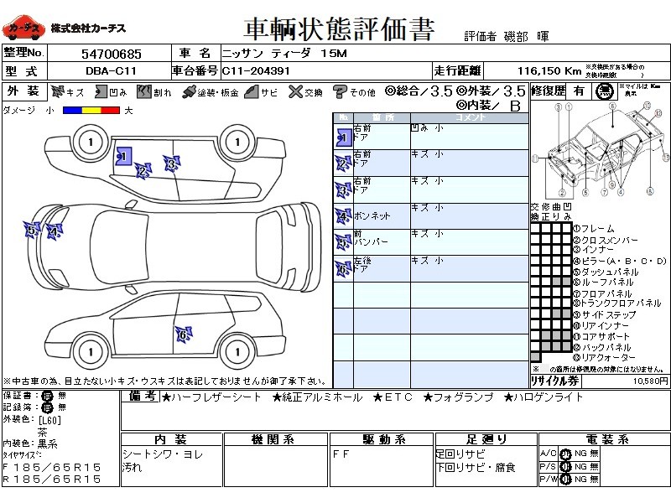671x503 pixels.
Task: Click bumper scratch marker 5 on the diagram
Action: click(x=32, y=230)
